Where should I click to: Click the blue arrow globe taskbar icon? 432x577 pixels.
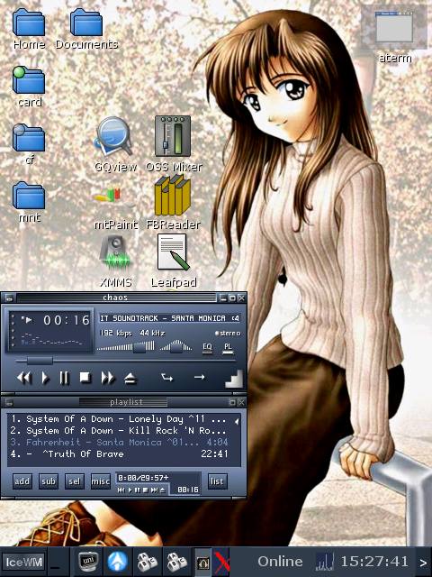click(118, 562)
